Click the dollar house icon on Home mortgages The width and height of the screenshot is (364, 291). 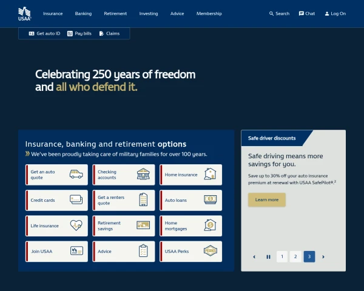(x=210, y=225)
